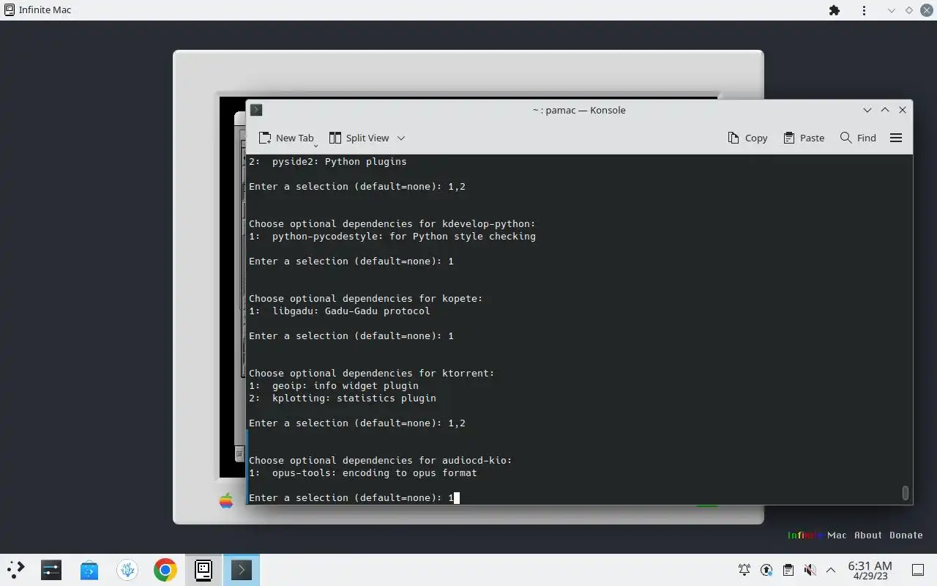
Task: Click the 'opus-tools: encoding to opus format' line
Action: coord(363,473)
